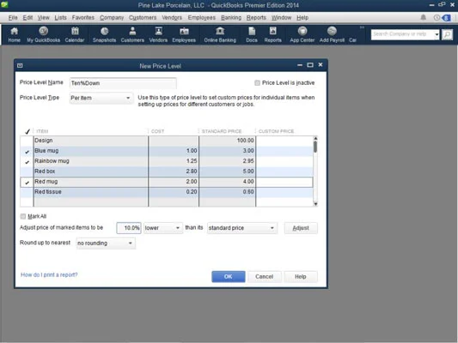Open the Price Level Type dropdown

tap(101, 98)
